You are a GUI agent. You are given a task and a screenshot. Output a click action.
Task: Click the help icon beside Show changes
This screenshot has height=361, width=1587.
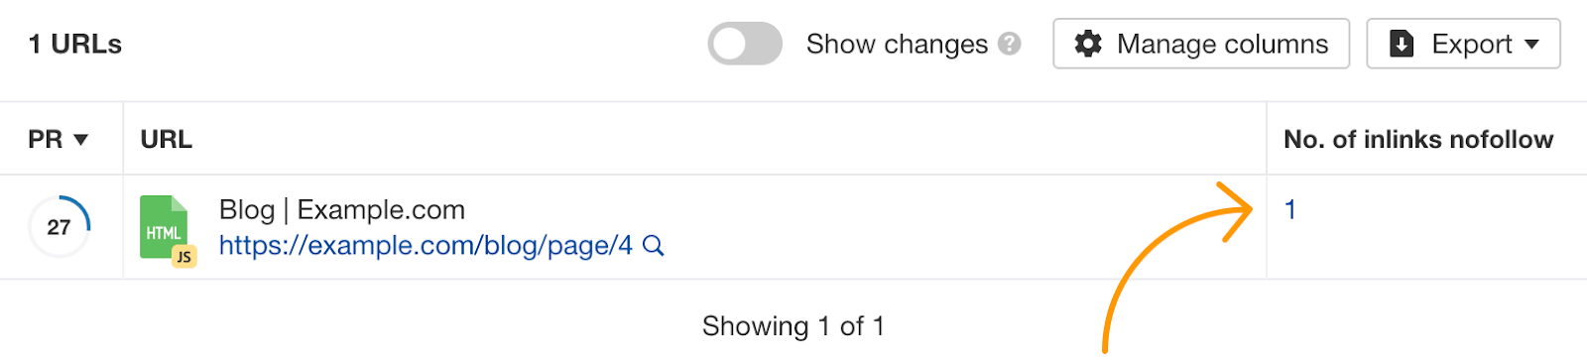(x=1010, y=45)
